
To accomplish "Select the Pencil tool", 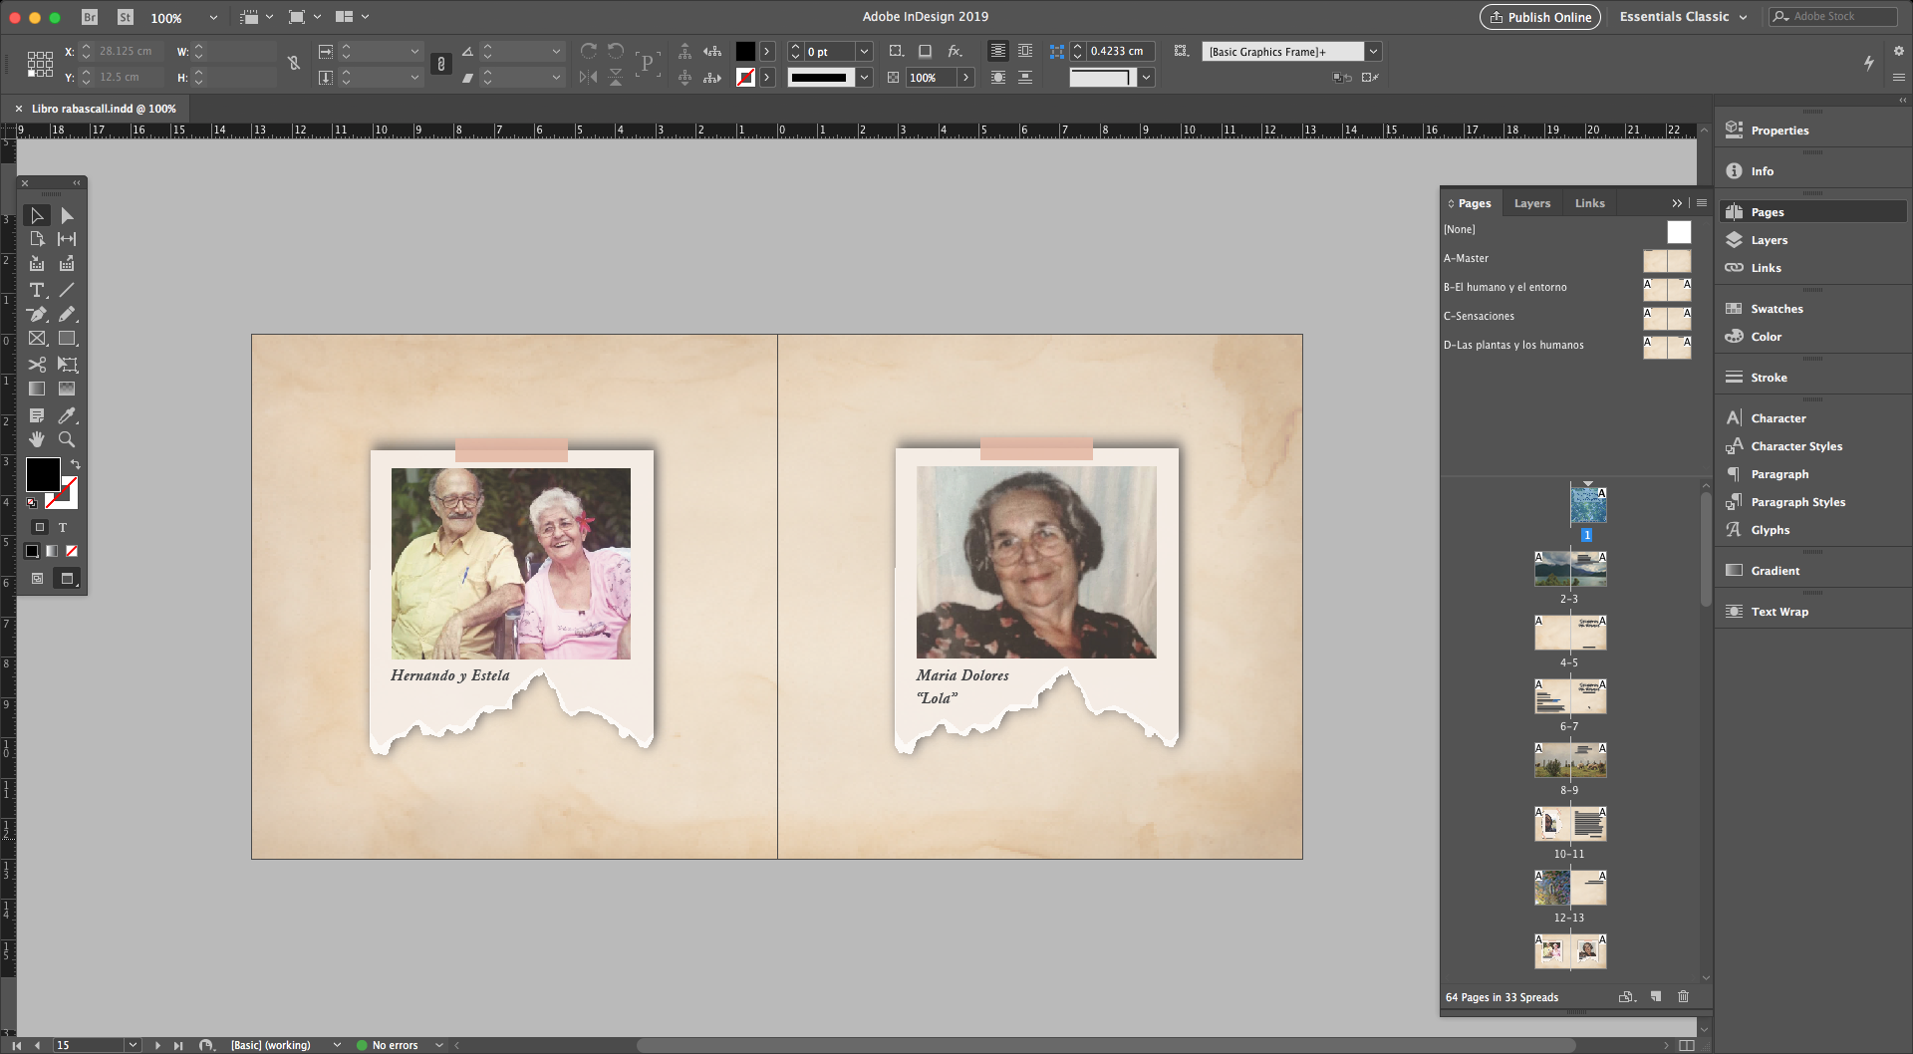I will point(67,314).
